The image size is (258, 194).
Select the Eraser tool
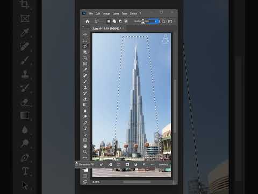tap(85, 99)
